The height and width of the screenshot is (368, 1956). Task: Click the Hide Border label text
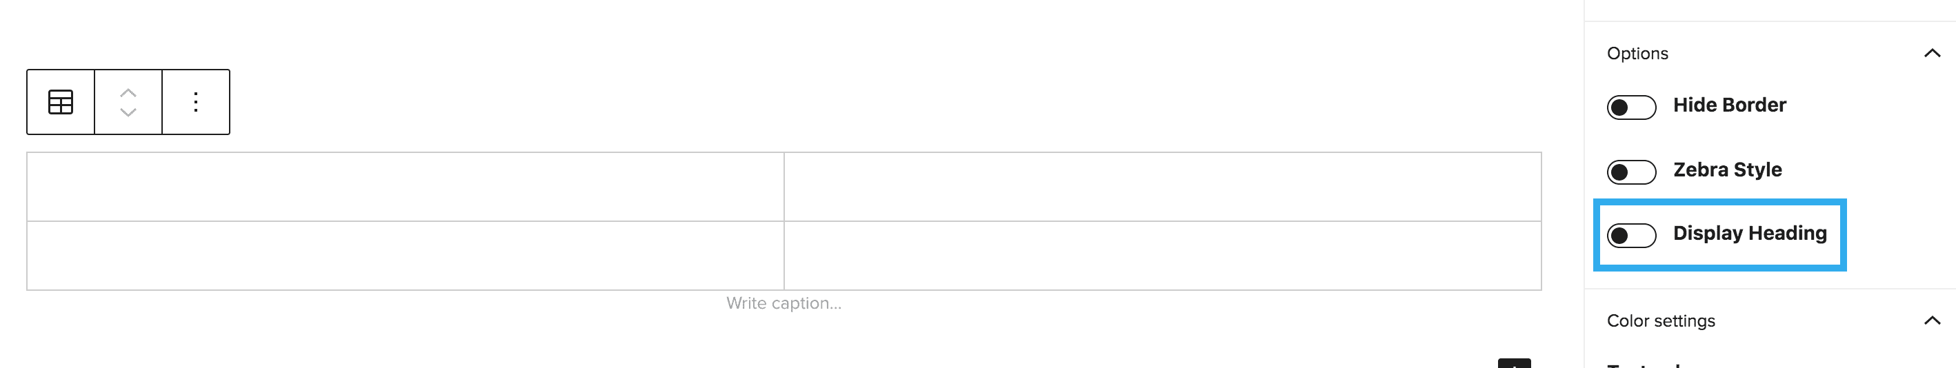pos(1729,105)
